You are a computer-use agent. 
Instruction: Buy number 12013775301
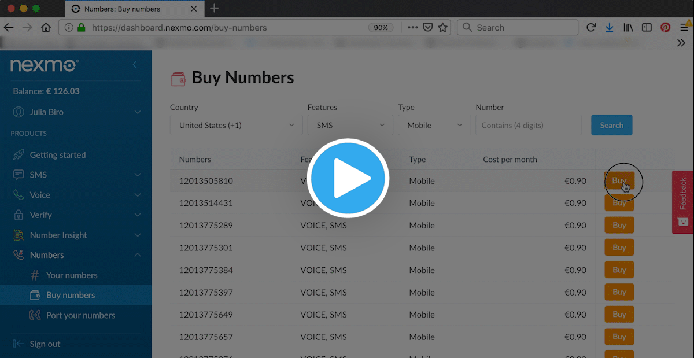click(619, 248)
